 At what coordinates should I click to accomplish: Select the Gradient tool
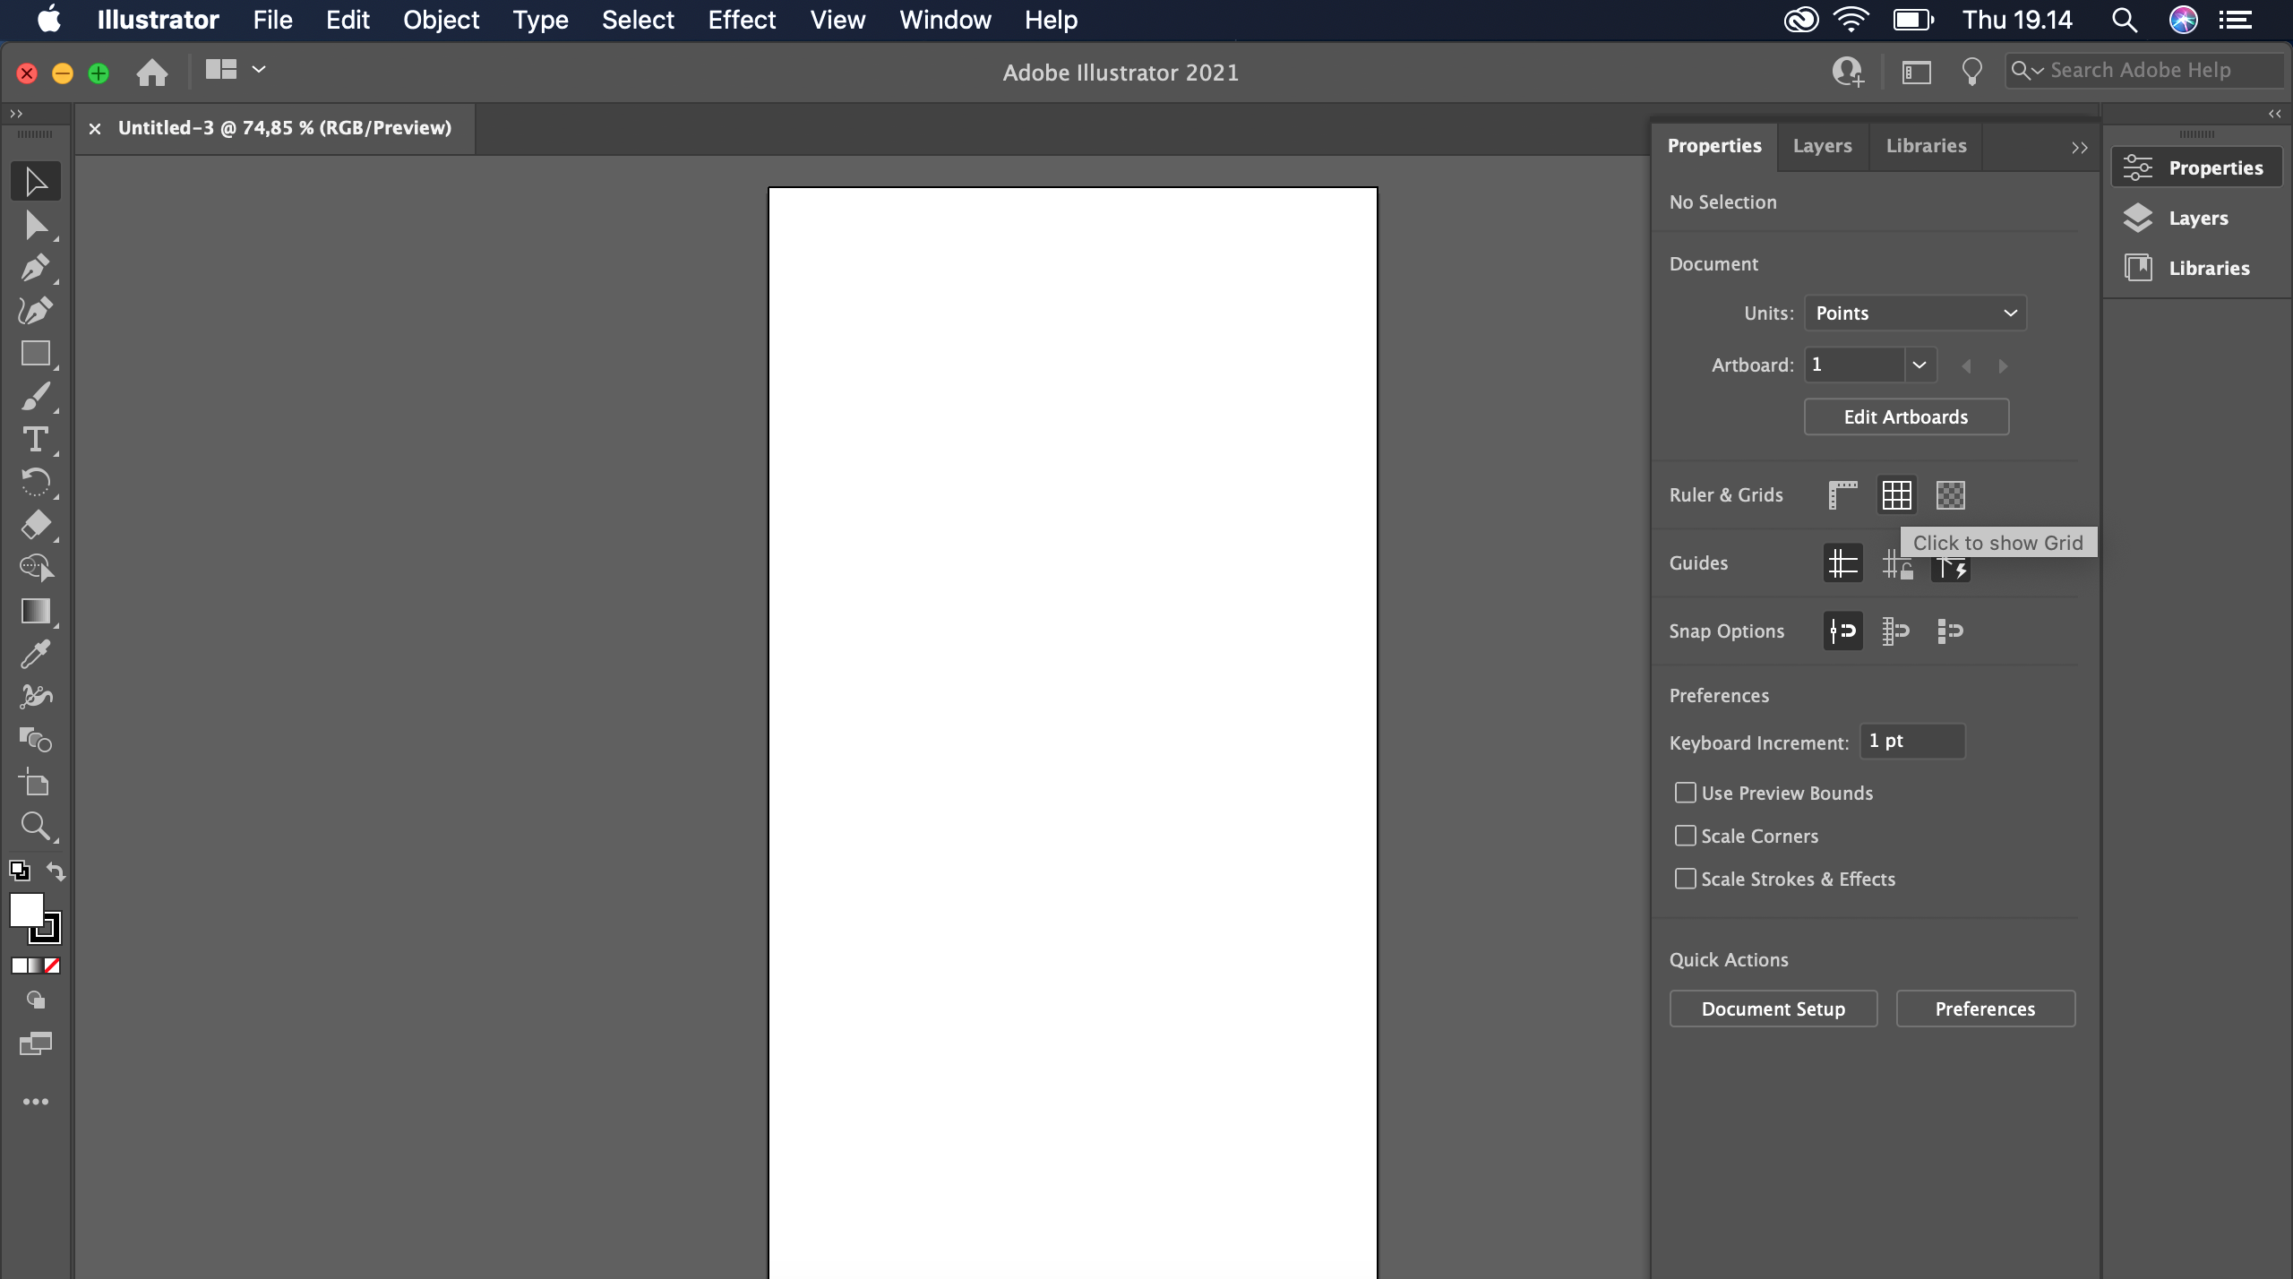point(36,611)
